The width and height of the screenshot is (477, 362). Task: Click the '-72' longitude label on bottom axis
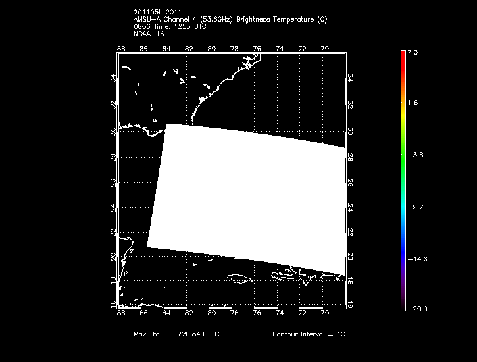coord(299,313)
